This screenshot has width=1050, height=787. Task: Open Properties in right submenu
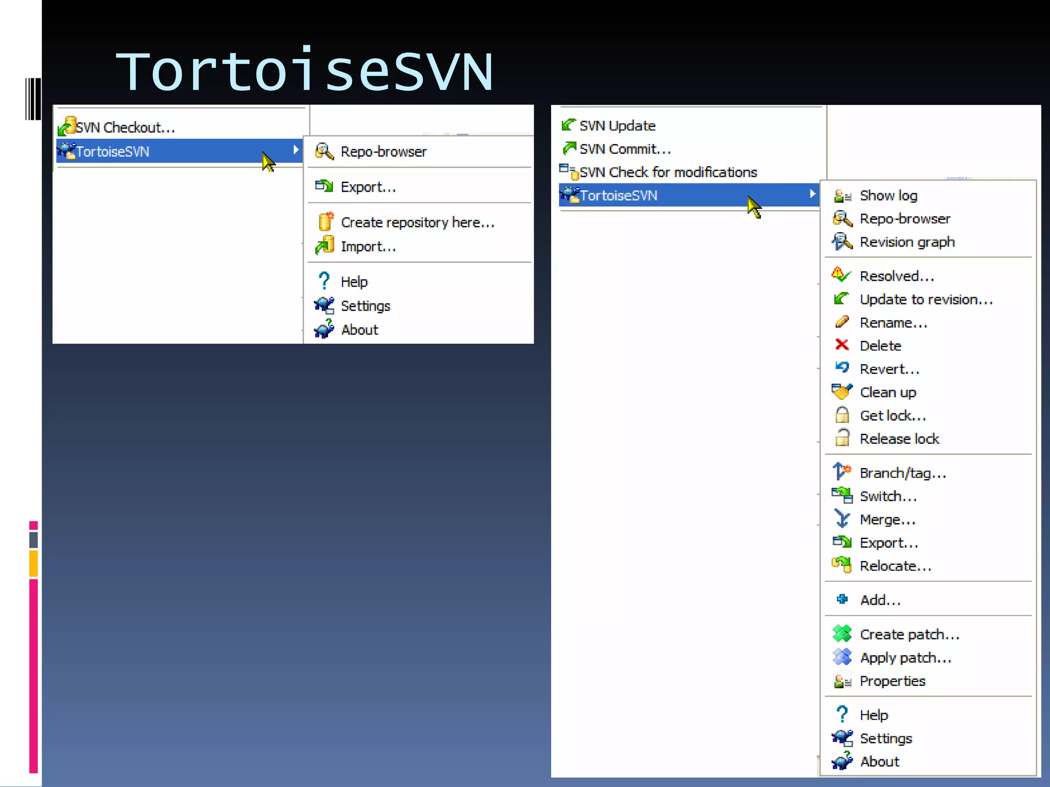892,681
